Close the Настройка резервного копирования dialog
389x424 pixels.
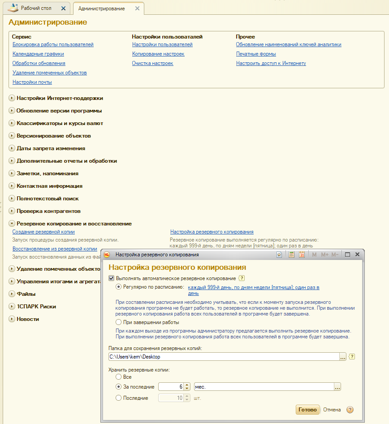point(357,255)
